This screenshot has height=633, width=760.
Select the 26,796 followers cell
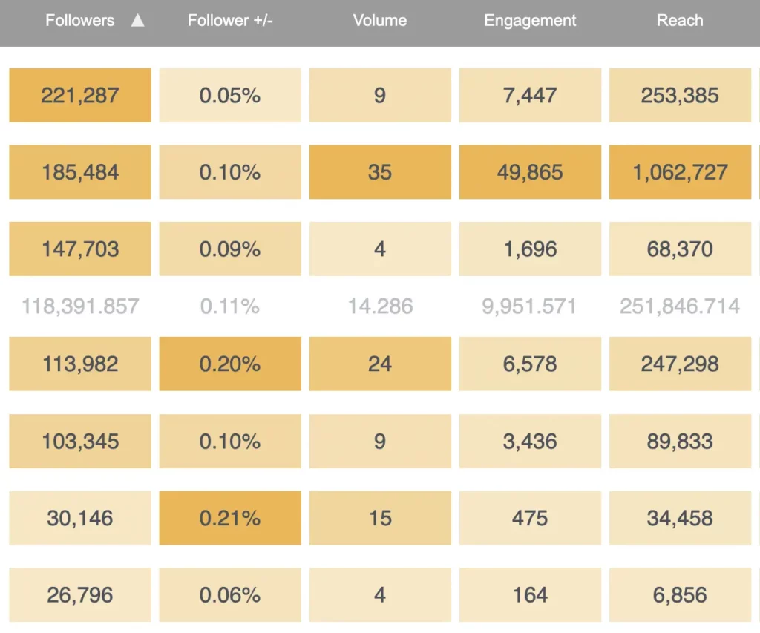[80, 594]
